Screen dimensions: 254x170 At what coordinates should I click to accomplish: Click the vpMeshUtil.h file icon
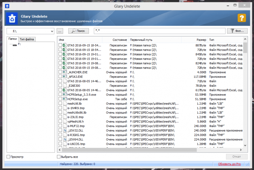[65, 121]
